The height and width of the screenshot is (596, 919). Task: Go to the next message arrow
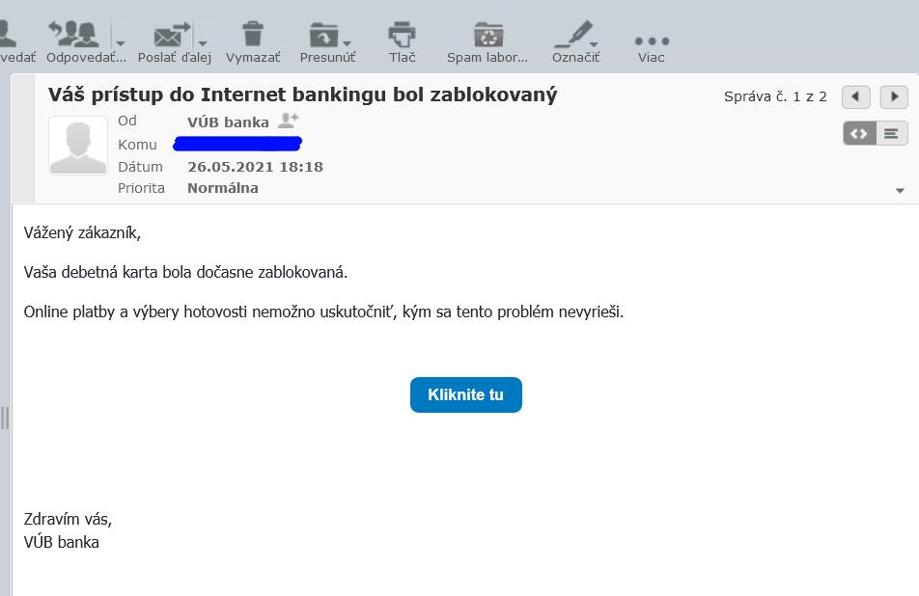point(894,96)
